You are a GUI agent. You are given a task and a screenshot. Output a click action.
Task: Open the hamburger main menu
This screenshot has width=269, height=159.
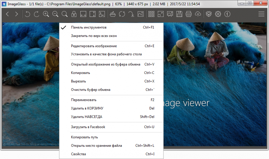coord(261,14)
